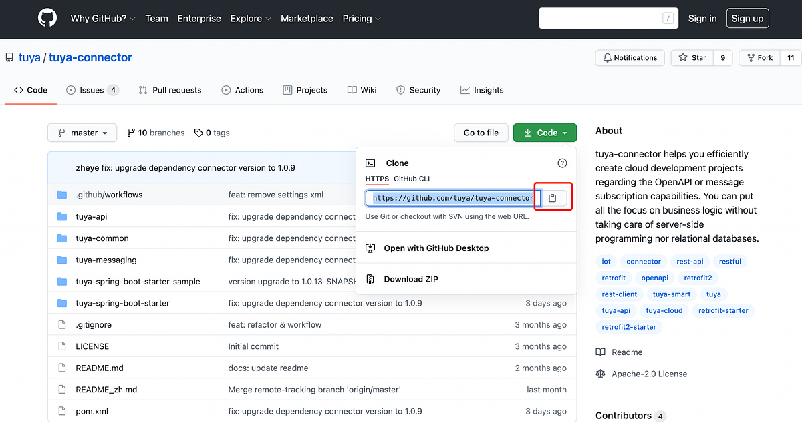Open the master branch dropdown
The height and width of the screenshot is (427, 802).
(82, 133)
